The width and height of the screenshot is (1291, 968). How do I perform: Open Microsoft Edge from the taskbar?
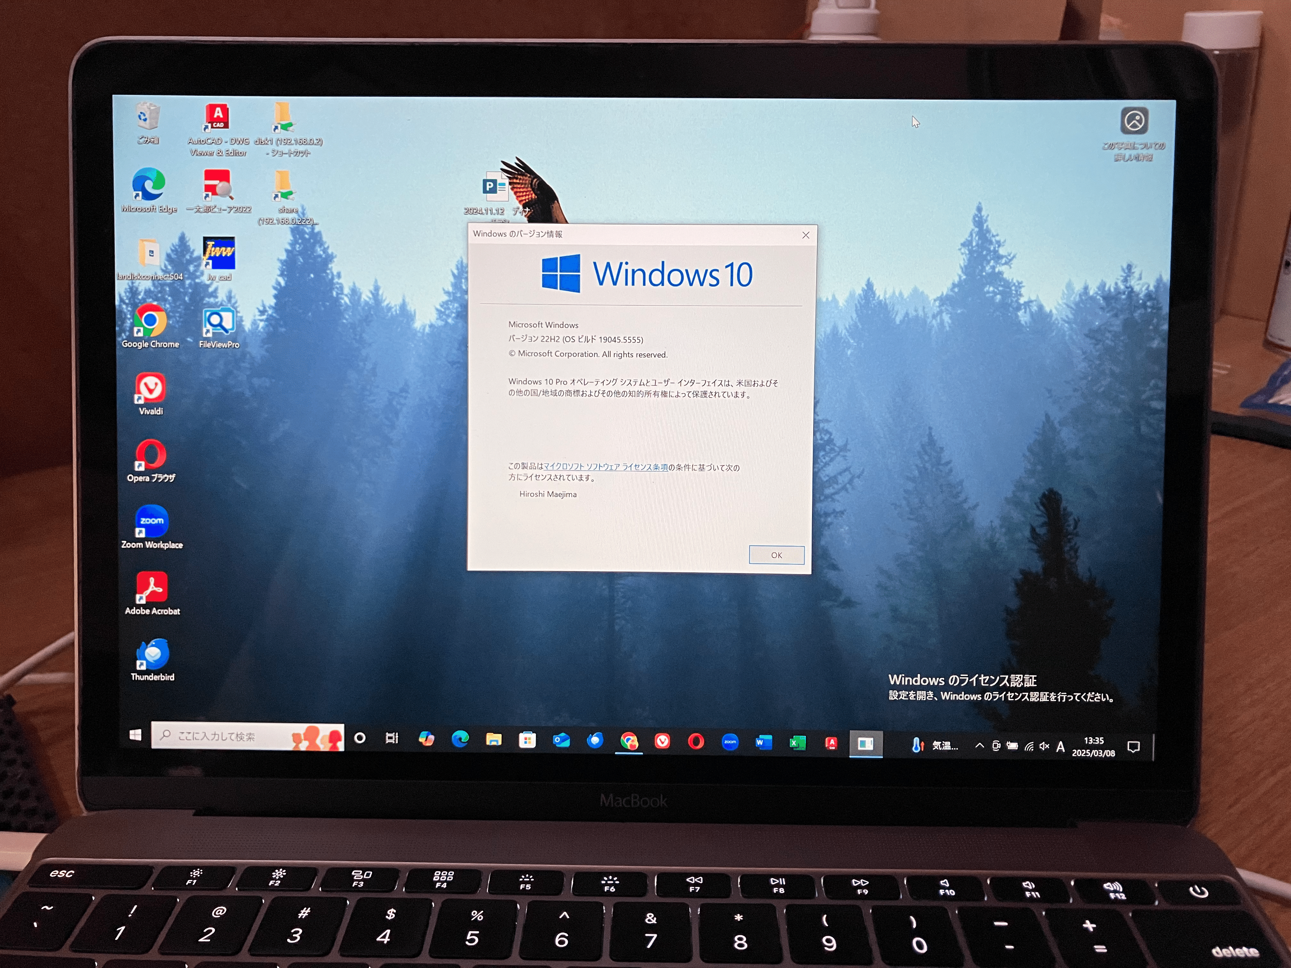tap(460, 739)
